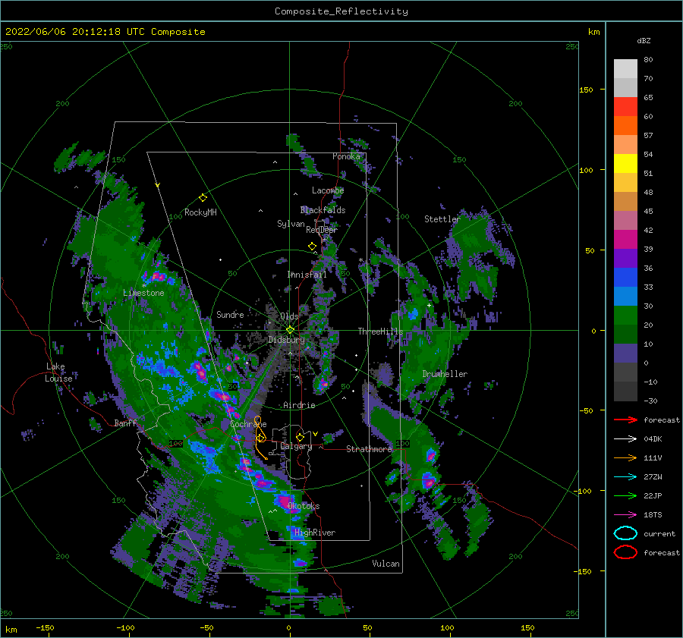This screenshot has height=638, width=683.
Task: Click the Cochrane town label
Action: (x=248, y=424)
